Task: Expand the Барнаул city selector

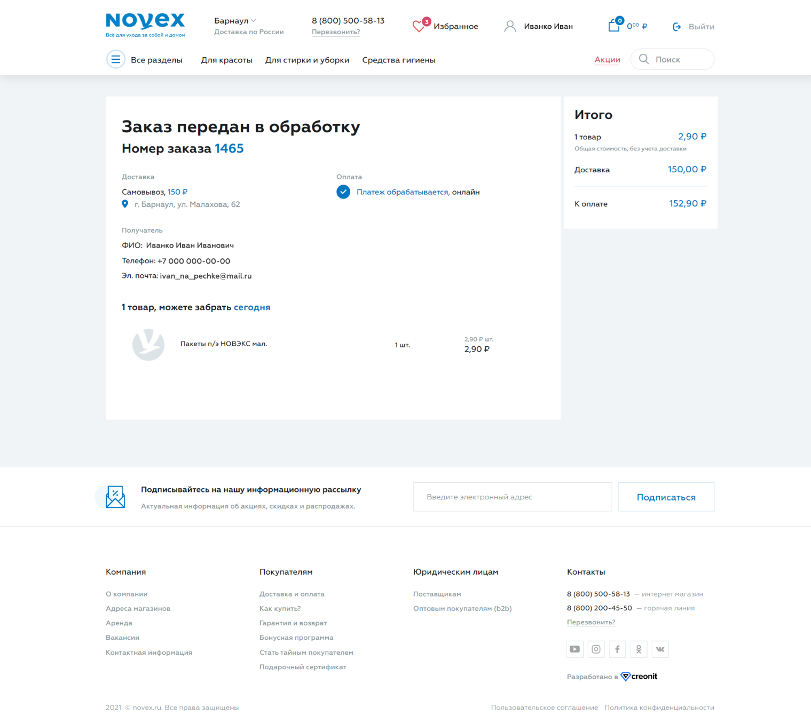Action: [235, 21]
